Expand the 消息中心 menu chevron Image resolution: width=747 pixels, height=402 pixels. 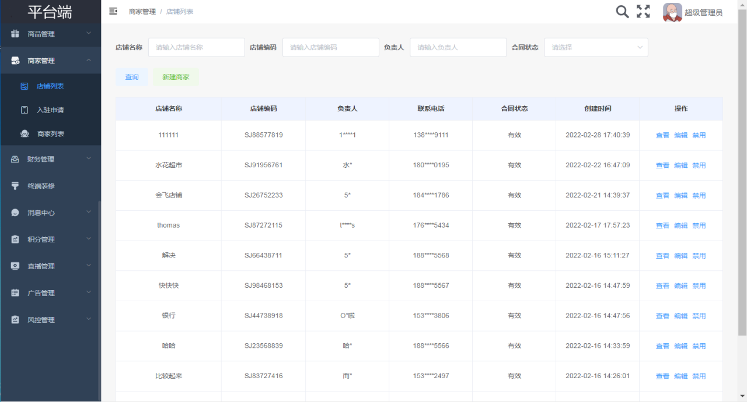coord(89,213)
